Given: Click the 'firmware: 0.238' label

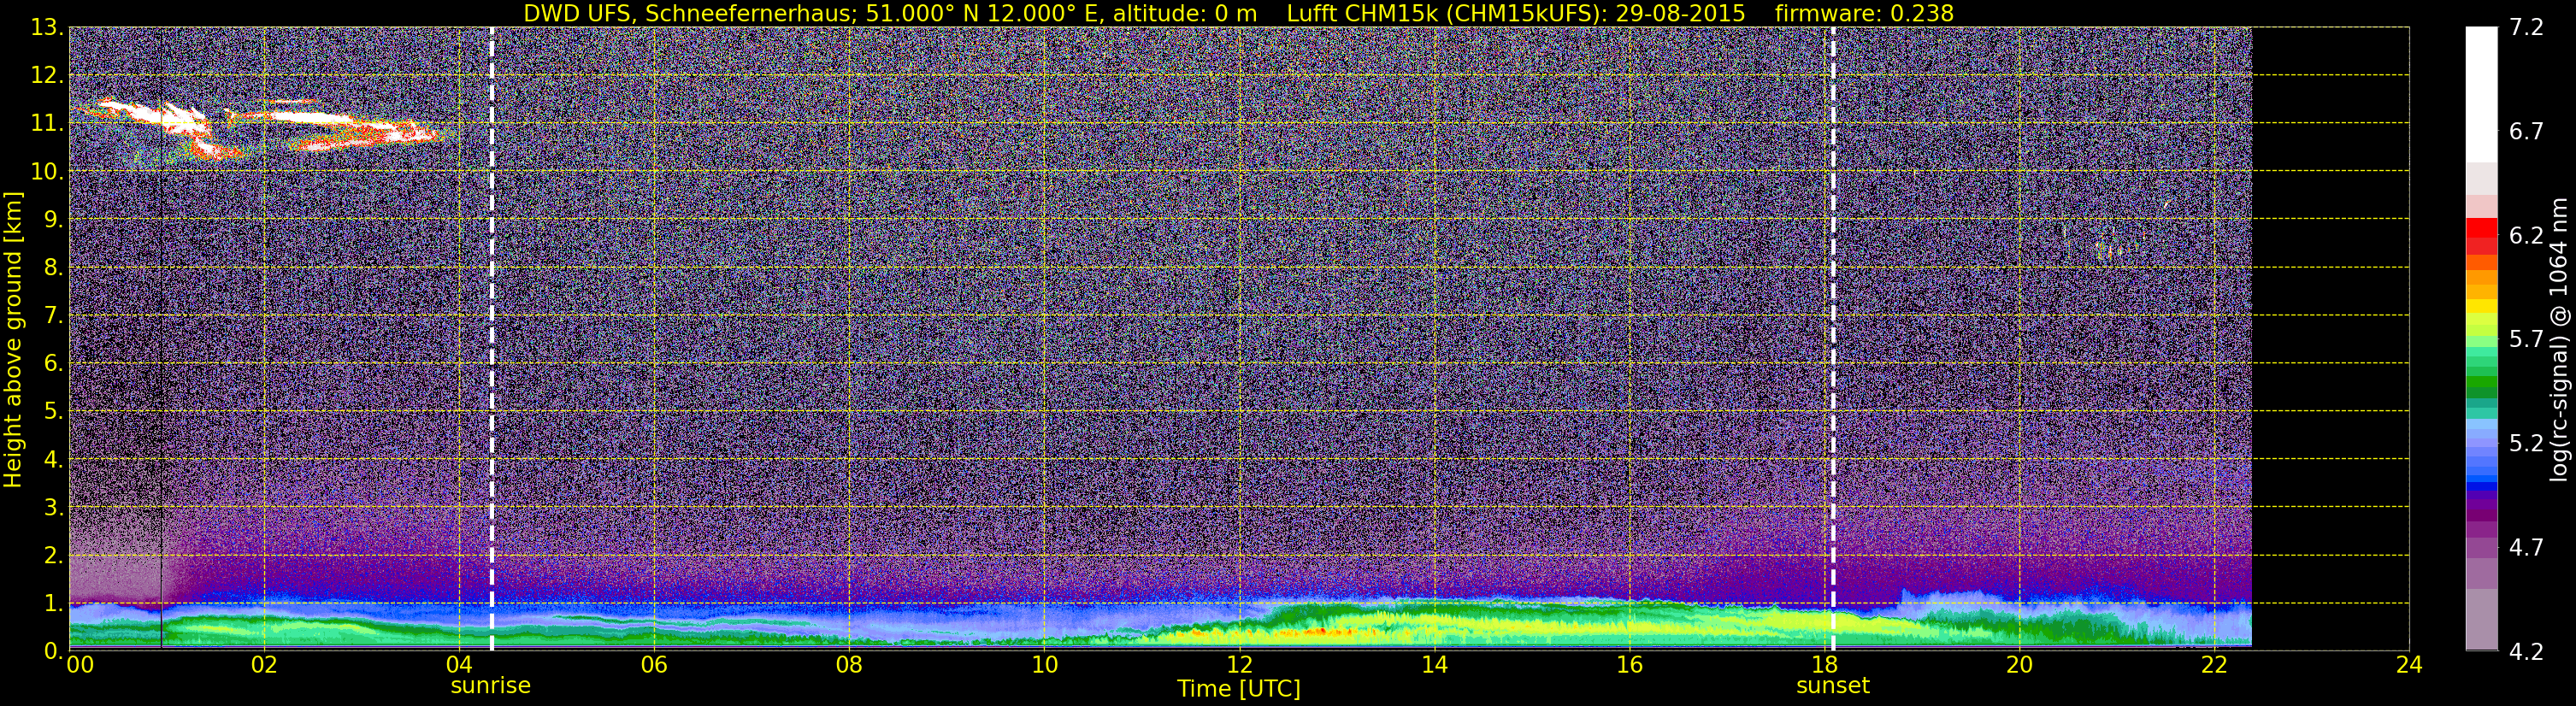Looking at the screenshot, I should pyautogui.click(x=1864, y=13).
